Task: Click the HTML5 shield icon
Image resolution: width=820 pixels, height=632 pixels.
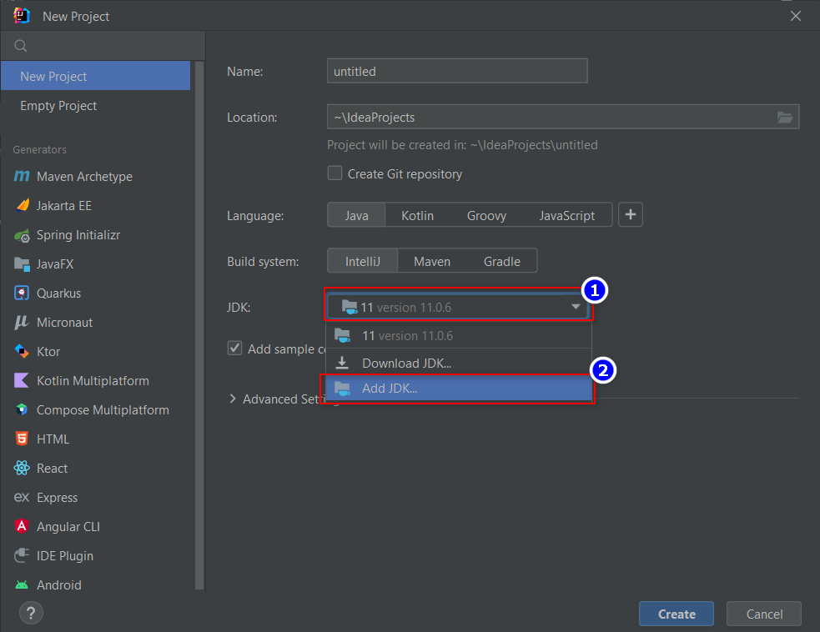Action: [22, 439]
